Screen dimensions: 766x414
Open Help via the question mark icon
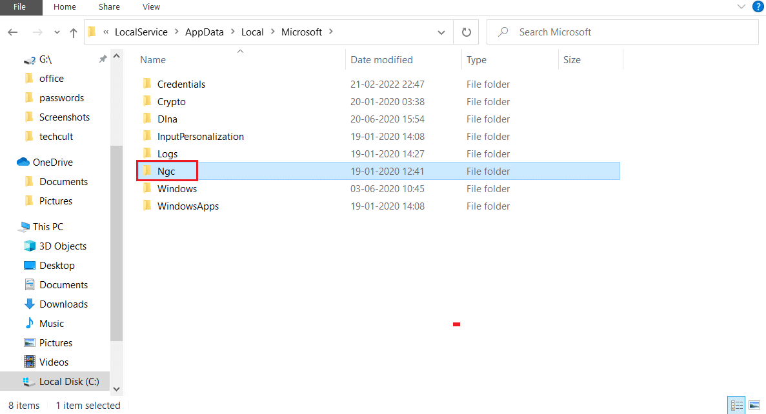(x=758, y=7)
